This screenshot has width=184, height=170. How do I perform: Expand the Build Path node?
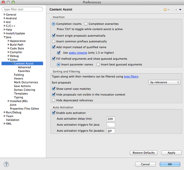tap(9, 45)
